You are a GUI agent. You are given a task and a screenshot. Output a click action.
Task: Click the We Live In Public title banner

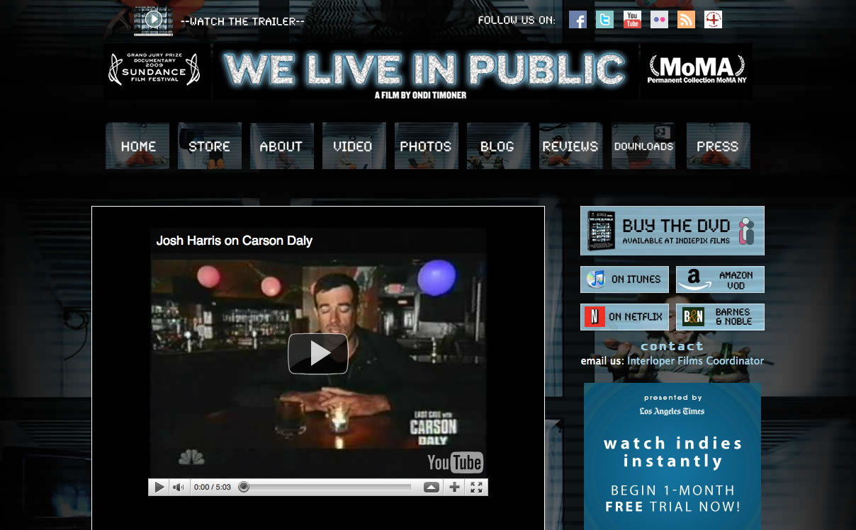click(424, 71)
